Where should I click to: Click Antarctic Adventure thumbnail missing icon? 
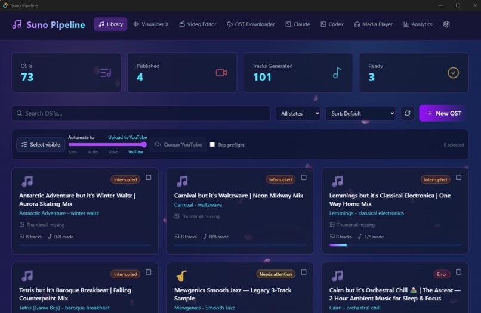(21, 225)
